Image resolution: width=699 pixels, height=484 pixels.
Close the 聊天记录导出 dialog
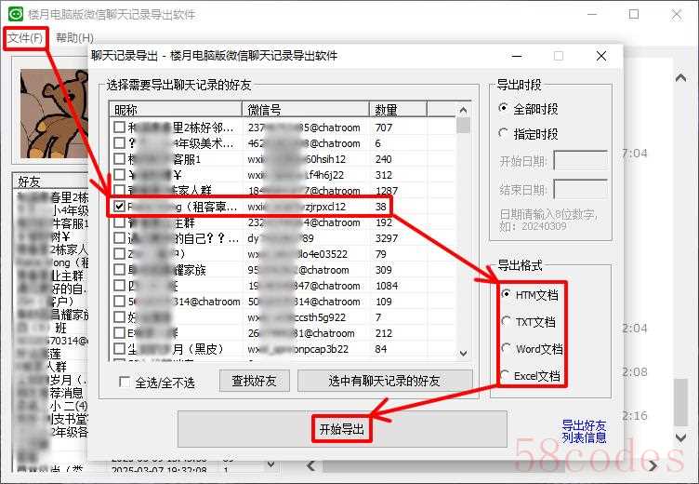click(x=600, y=56)
